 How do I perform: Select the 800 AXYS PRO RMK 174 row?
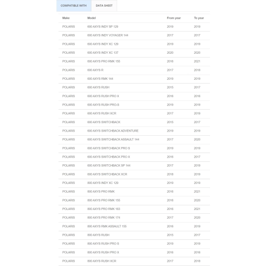coord(134,217)
